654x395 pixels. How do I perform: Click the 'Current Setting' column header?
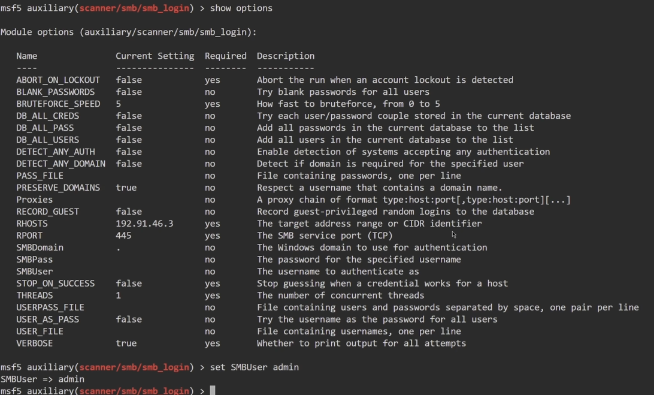(155, 56)
